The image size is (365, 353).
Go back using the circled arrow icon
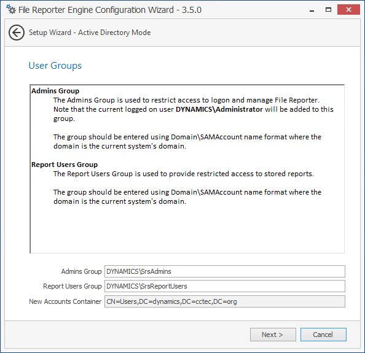coord(17,33)
